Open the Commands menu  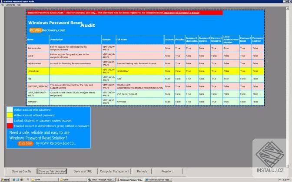point(10,5)
